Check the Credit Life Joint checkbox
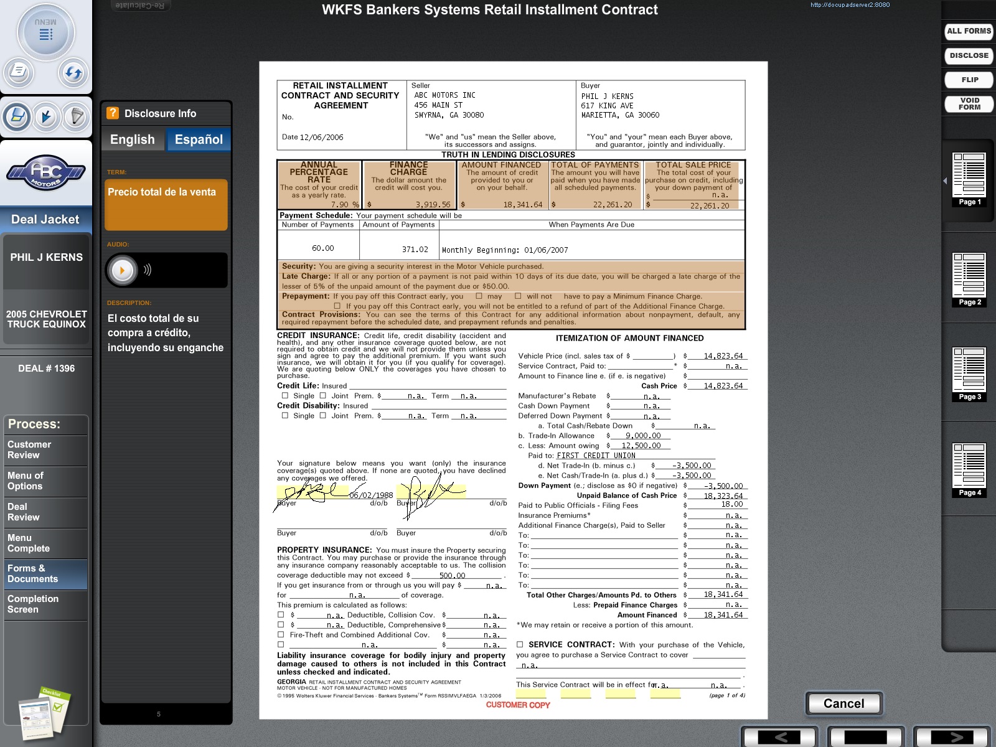This screenshot has width=996, height=747. (x=322, y=395)
